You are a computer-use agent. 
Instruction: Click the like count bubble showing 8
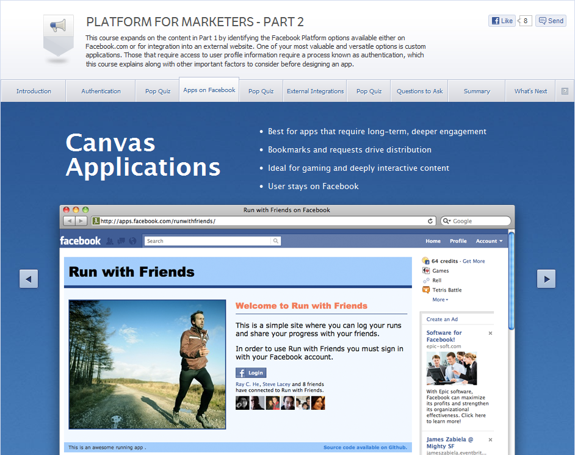(525, 21)
